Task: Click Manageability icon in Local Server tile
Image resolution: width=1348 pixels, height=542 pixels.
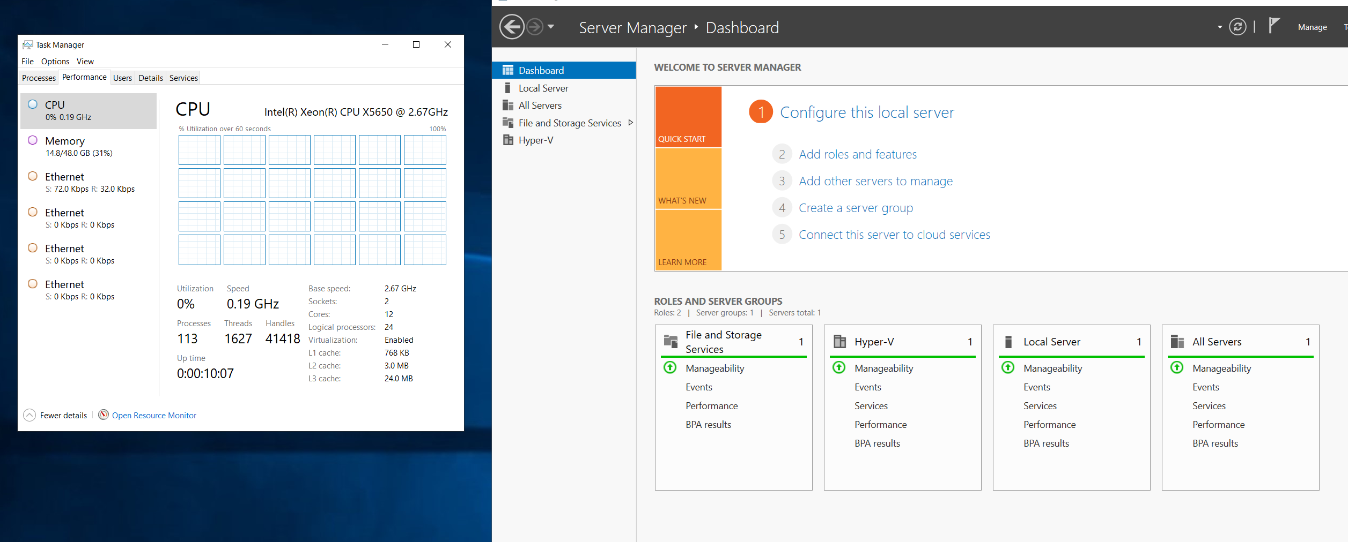Action: (x=1008, y=367)
